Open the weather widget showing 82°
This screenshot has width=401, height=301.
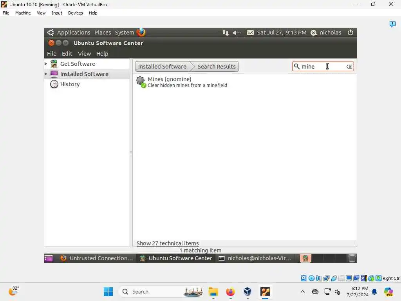pyautogui.click(x=13, y=291)
